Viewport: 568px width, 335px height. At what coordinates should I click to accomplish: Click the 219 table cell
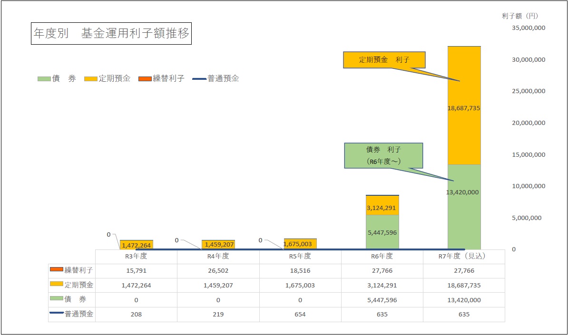pos(218,315)
